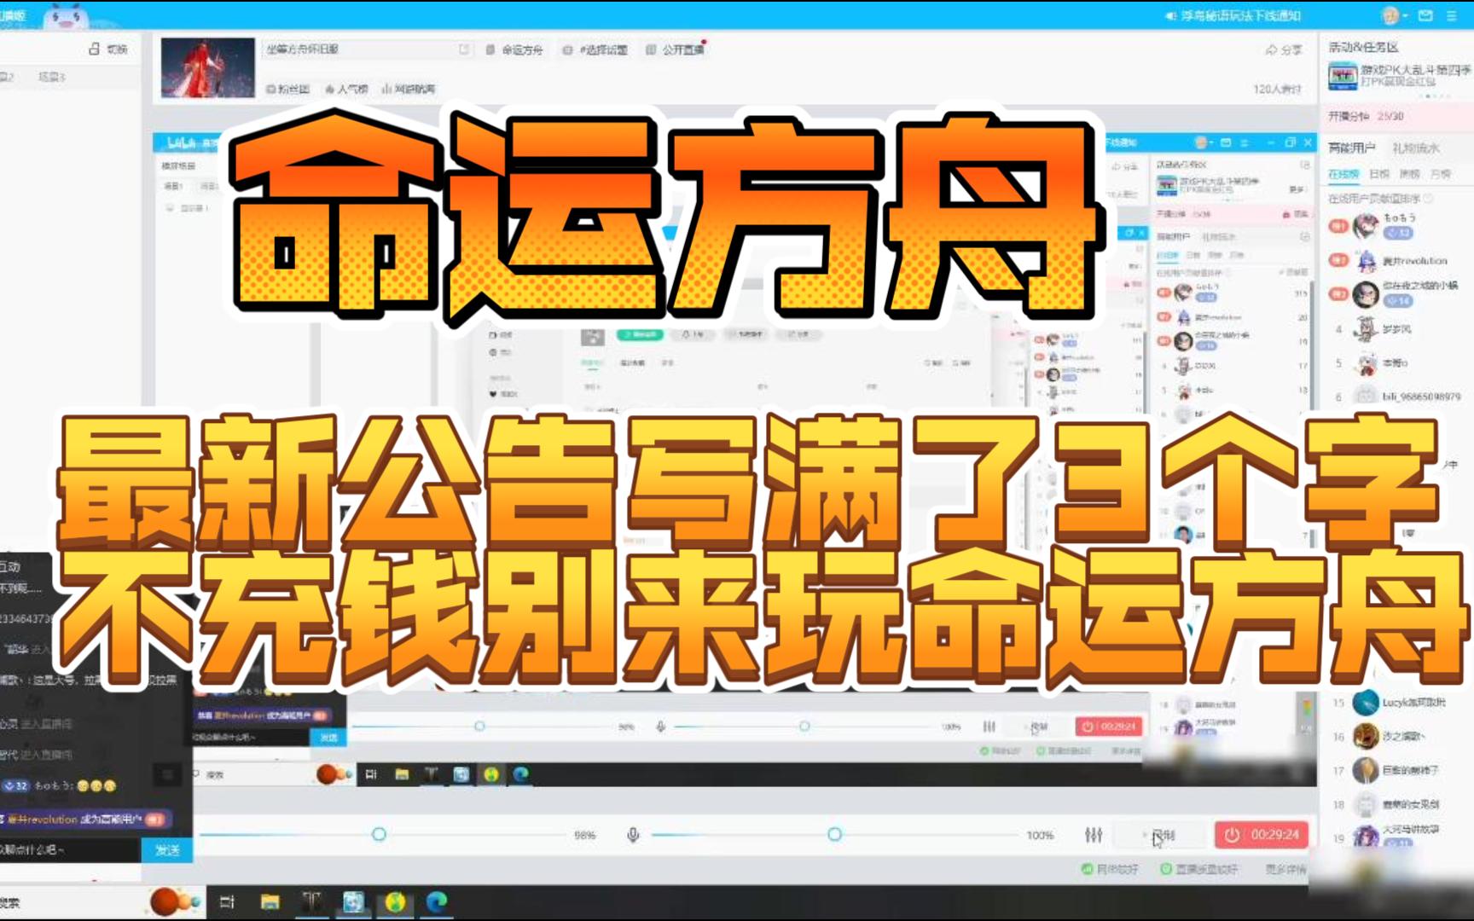Open the mail inbox icon in title bar

click(1425, 15)
